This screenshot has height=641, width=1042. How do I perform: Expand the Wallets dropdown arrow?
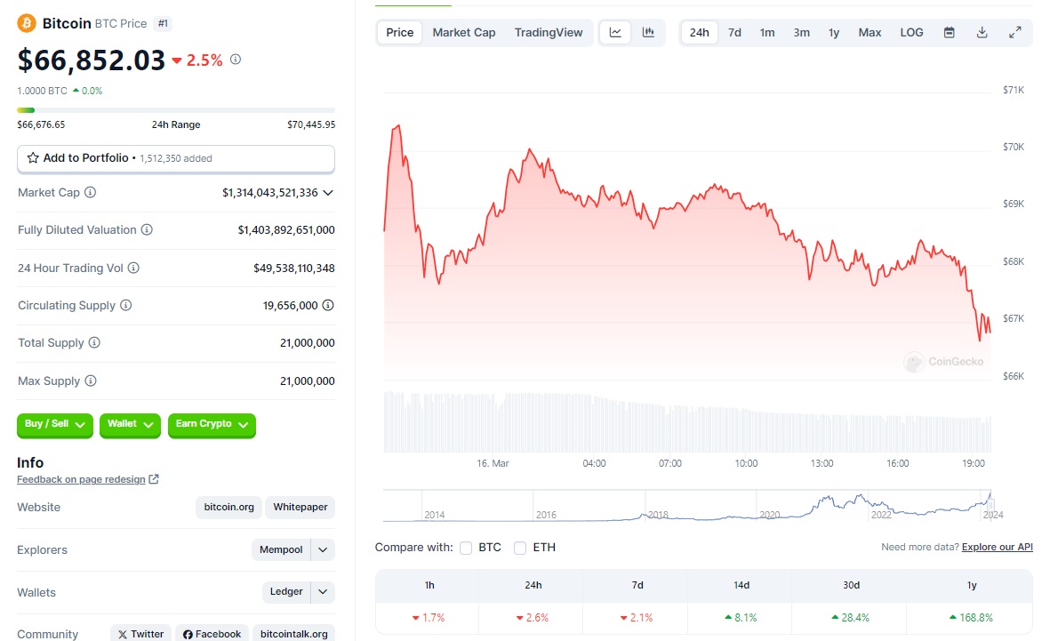click(323, 592)
